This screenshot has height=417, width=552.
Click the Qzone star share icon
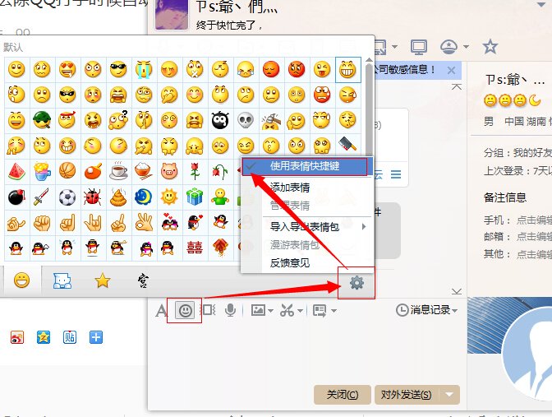(44, 337)
